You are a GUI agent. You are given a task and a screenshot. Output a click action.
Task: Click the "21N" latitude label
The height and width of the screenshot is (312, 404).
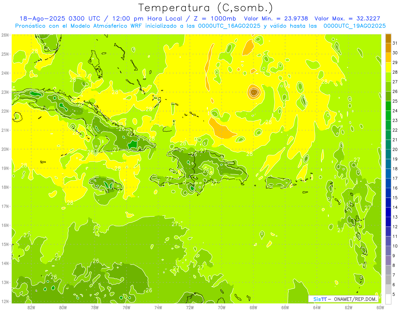(x=5, y=130)
